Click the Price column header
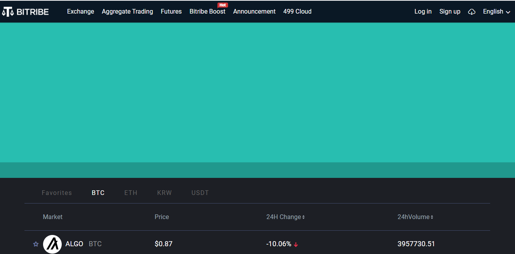Image resolution: width=515 pixels, height=254 pixels. click(x=162, y=217)
